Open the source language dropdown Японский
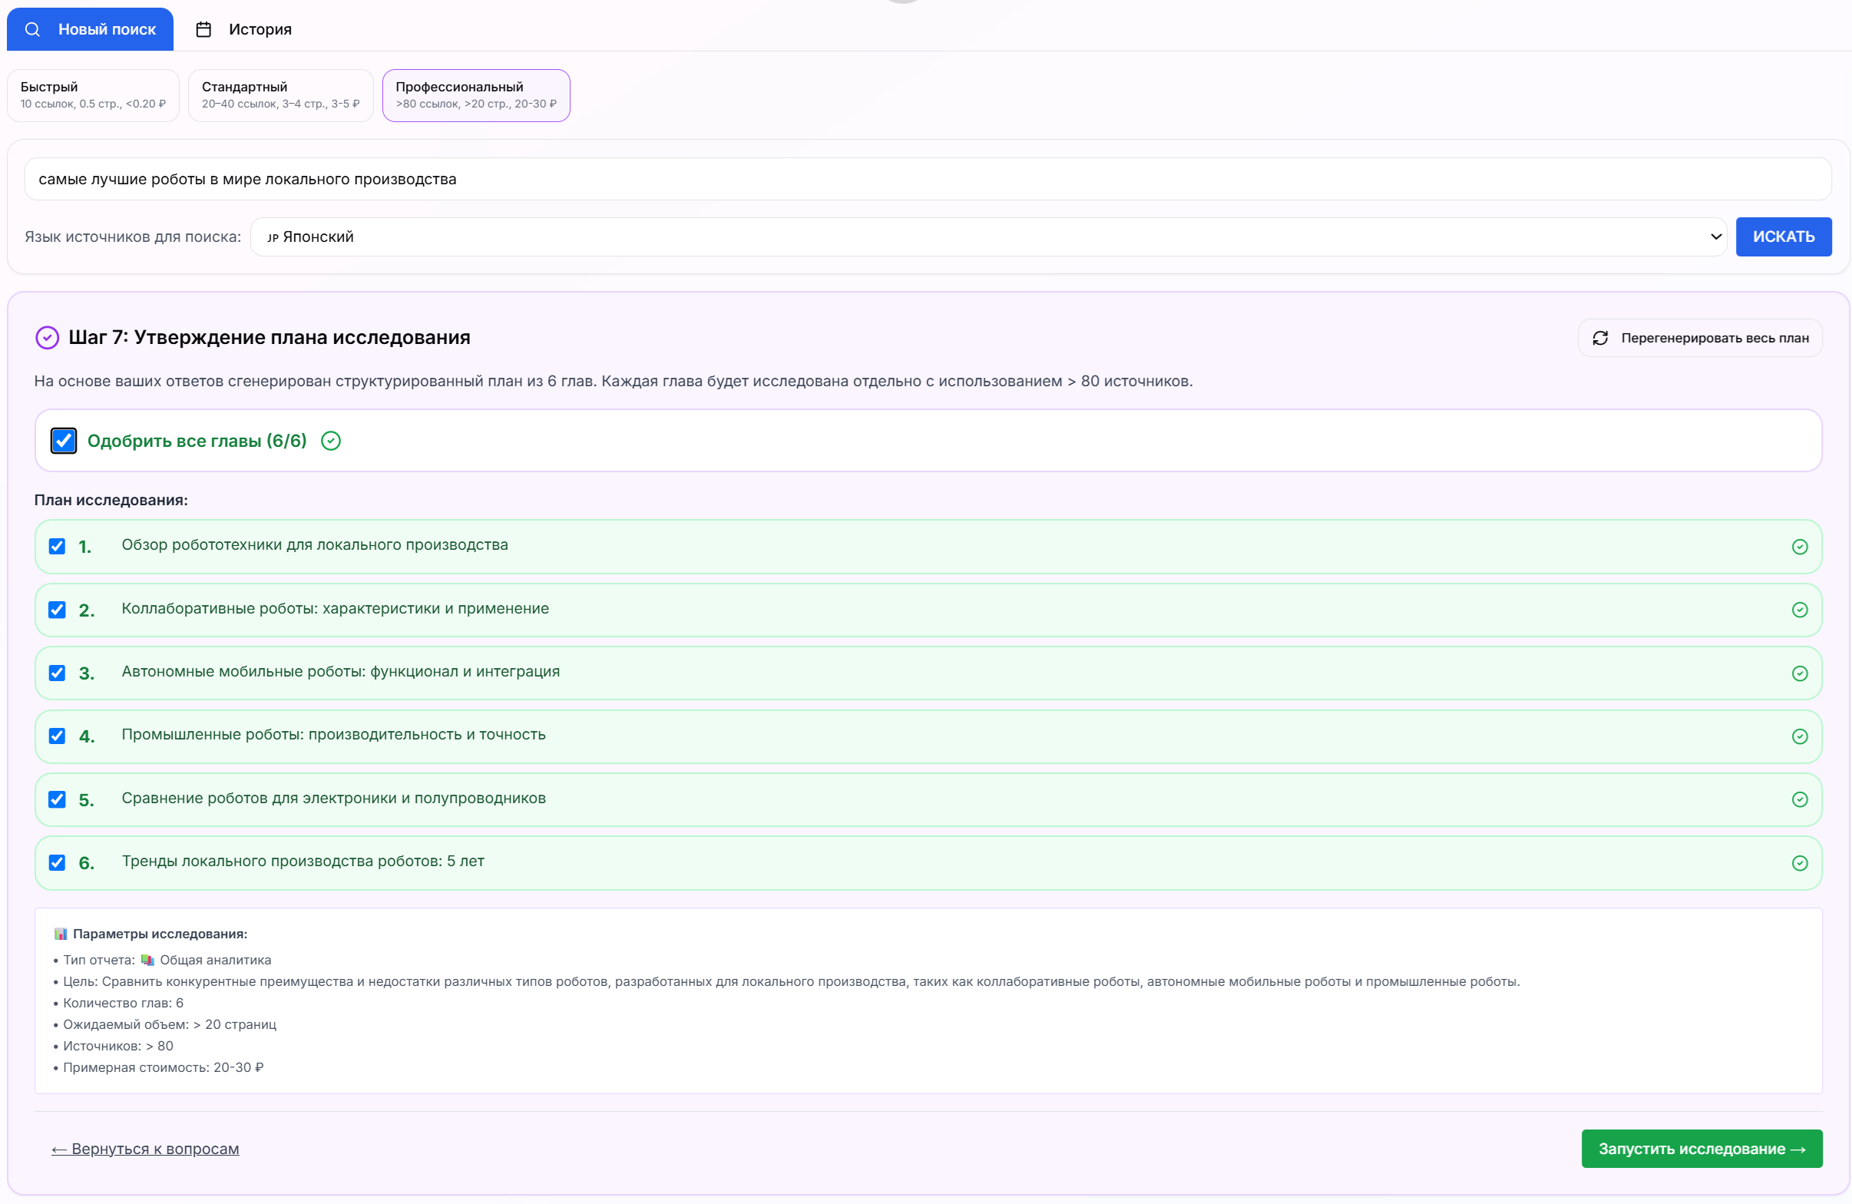Viewport: 1852px width, 1204px height. coord(988,237)
